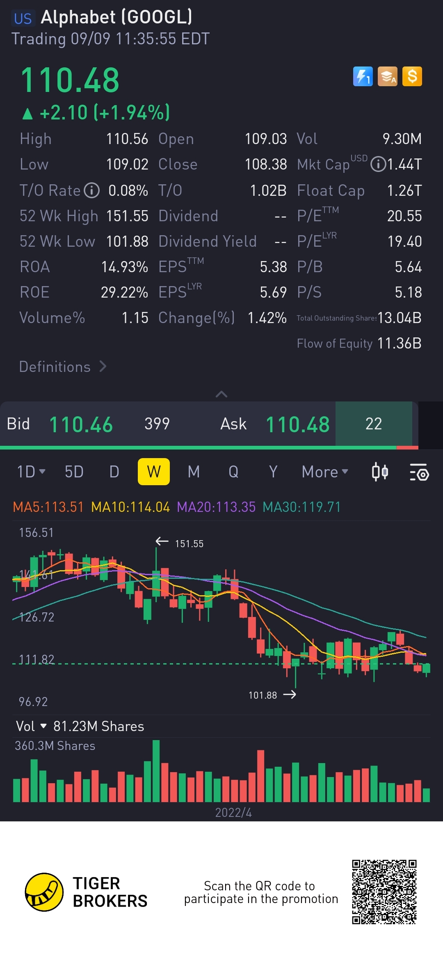Tap MA10:114.04 indicator label
The height and width of the screenshot is (963, 443).
(130, 507)
